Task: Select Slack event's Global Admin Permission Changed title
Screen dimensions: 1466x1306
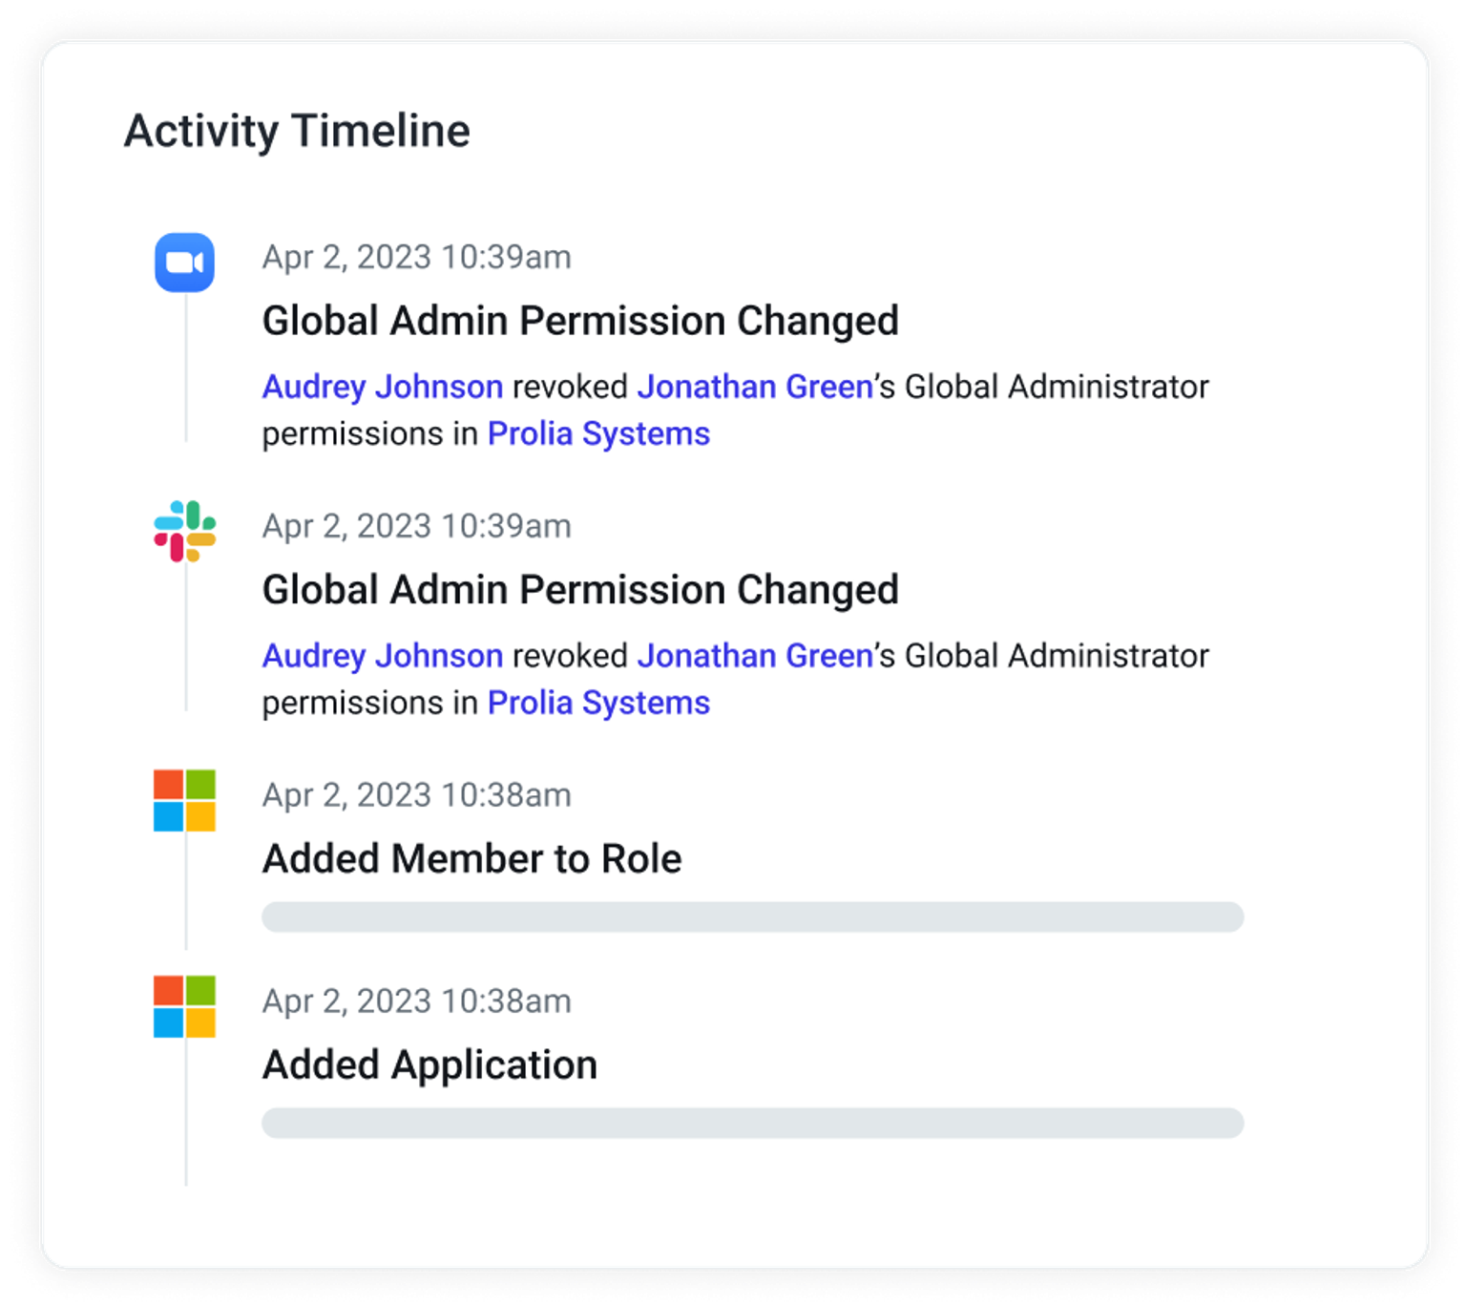Action: [580, 590]
